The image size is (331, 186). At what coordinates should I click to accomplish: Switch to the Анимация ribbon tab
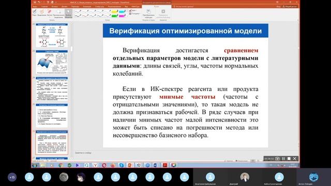87,7
